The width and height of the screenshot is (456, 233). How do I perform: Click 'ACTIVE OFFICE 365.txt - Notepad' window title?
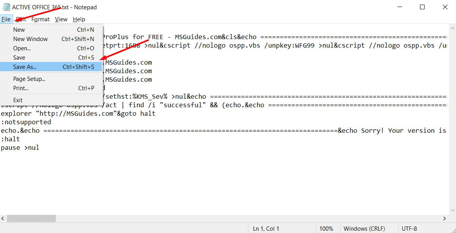[54, 7]
